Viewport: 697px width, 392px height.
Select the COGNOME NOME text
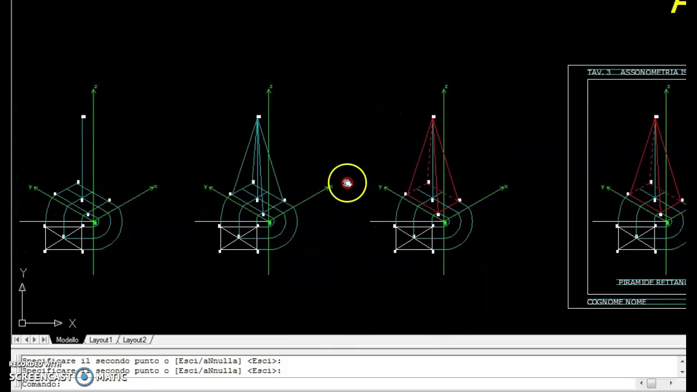coord(616,302)
